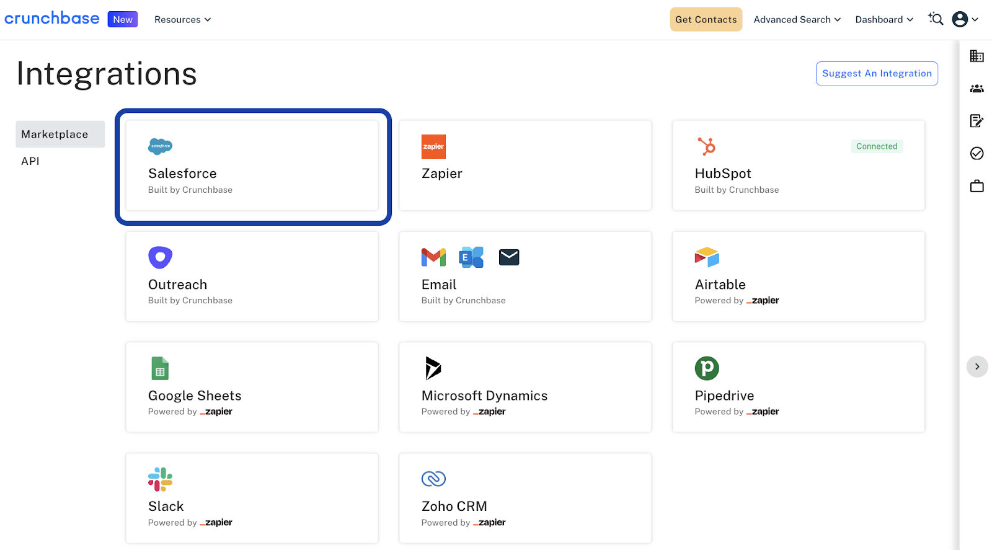Open the Outreach integration title
This screenshot has width=992, height=550.
click(177, 285)
